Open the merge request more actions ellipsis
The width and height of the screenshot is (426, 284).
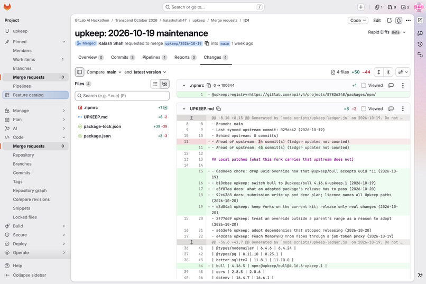pos(408,21)
